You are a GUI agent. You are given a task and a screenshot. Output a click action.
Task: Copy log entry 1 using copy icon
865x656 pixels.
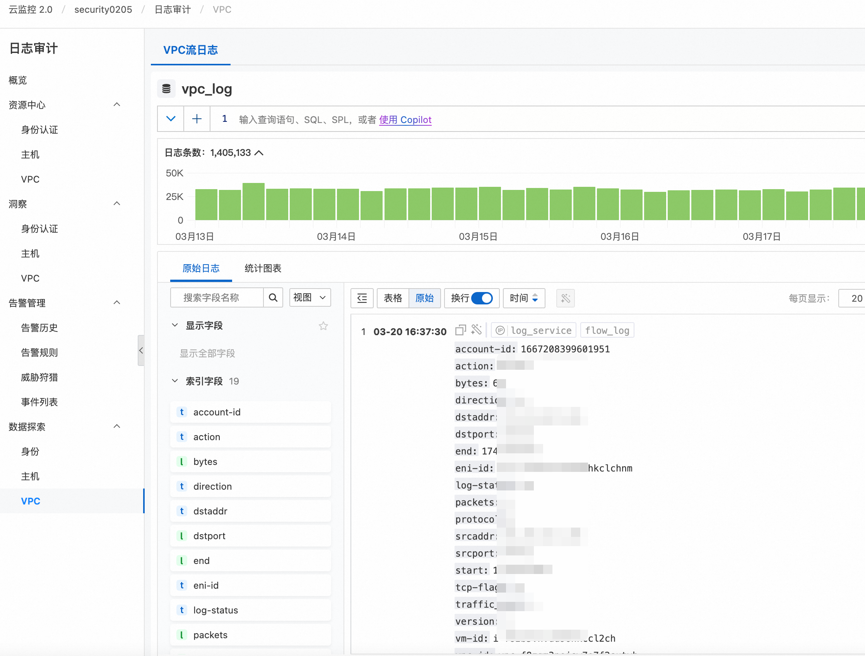[x=461, y=330]
